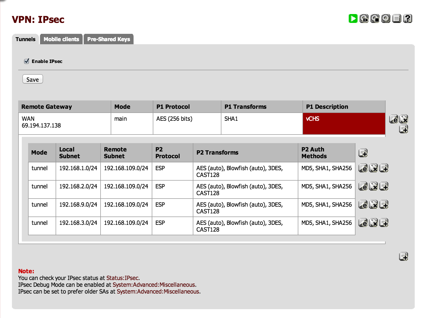Delete phase 2 entry for 192.168.3.0/24
The image size is (422, 318).
373,223
